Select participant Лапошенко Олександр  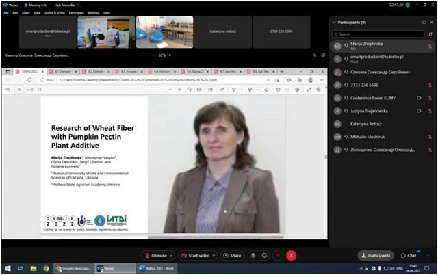pyautogui.click(x=382, y=150)
